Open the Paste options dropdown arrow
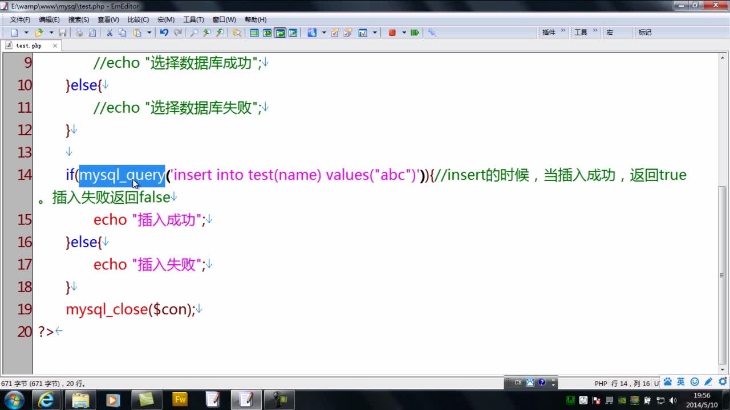730x410 pixels. [149, 32]
